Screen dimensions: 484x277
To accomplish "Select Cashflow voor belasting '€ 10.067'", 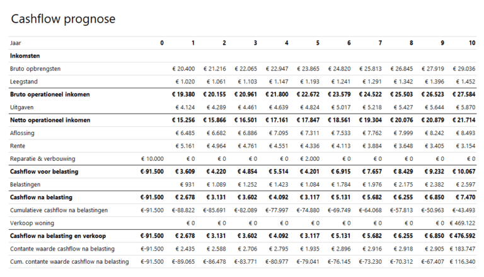I will coord(464,172).
